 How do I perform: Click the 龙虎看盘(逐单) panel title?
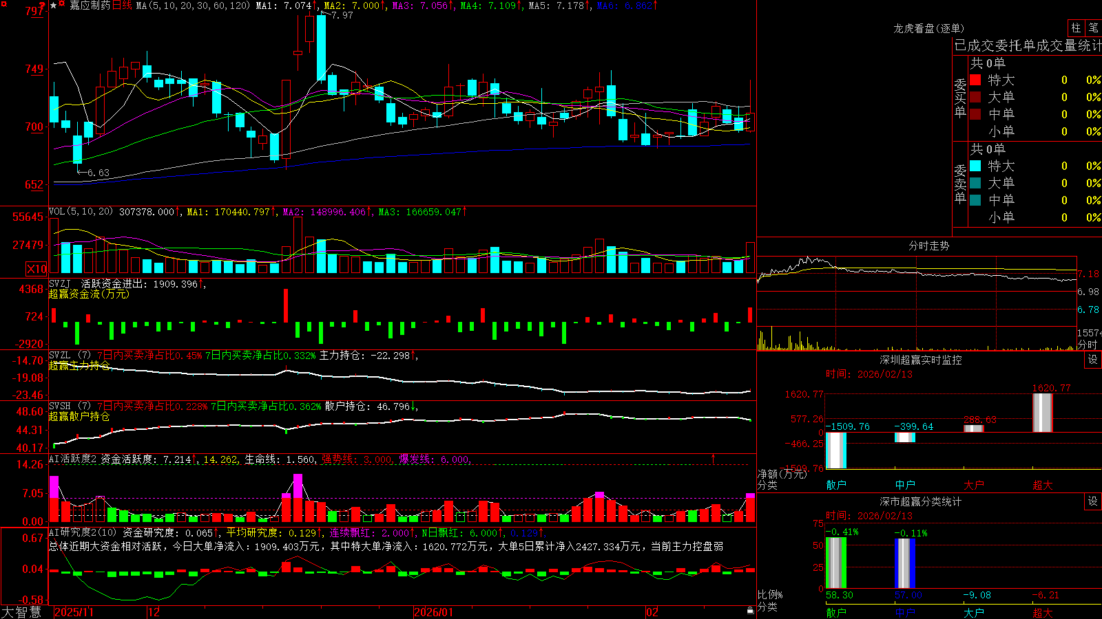point(928,28)
